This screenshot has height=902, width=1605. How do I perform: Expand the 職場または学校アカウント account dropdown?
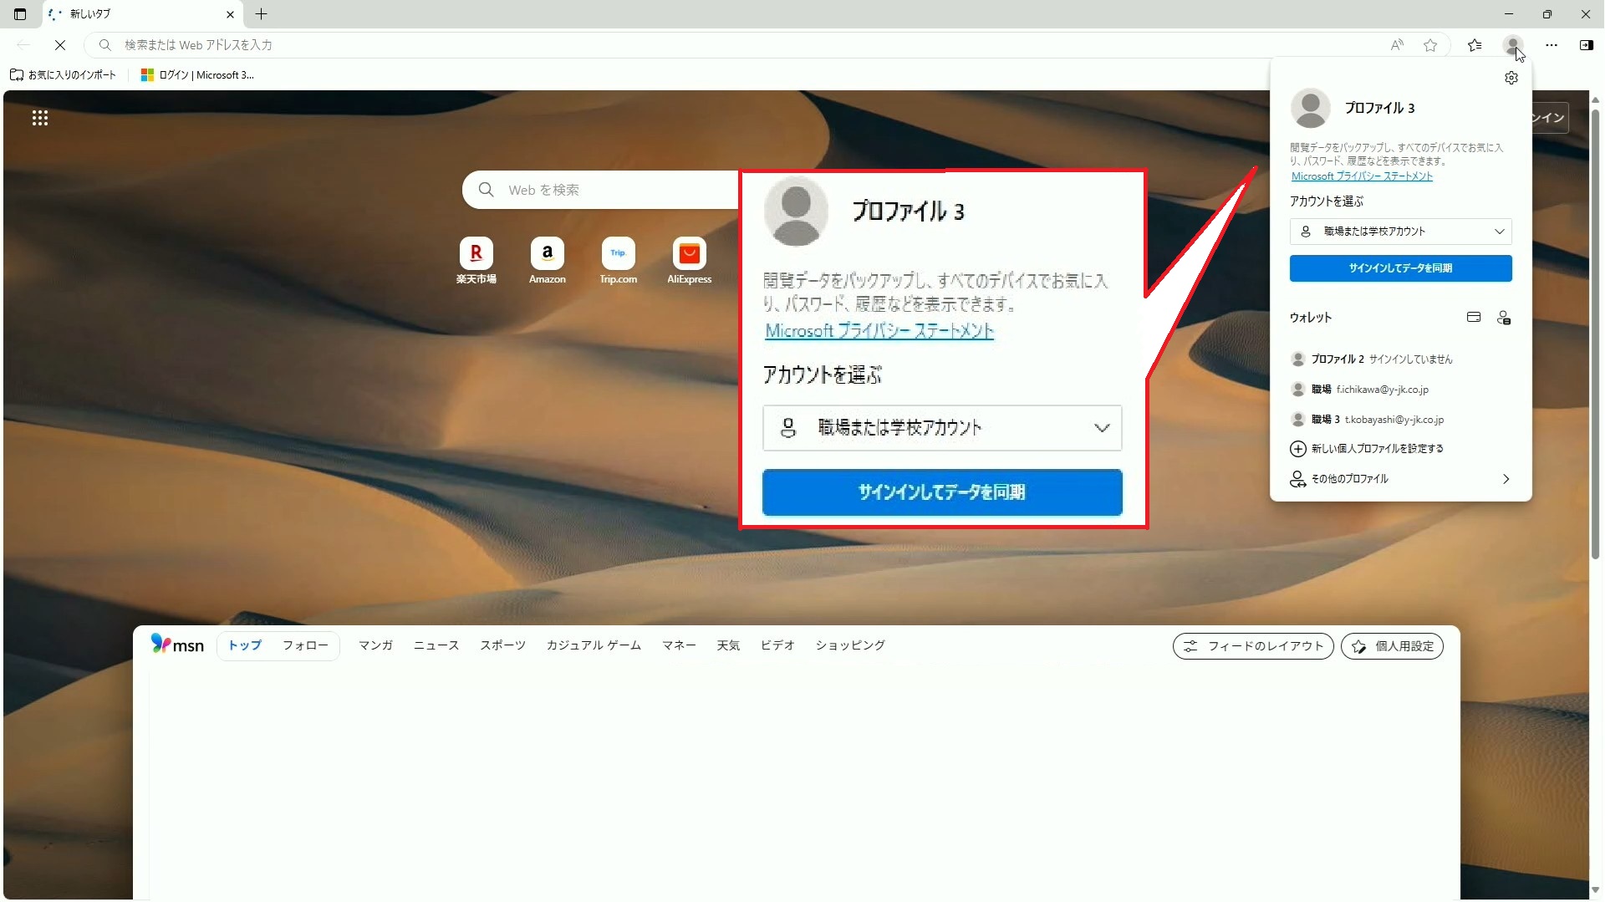pyautogui.click(x=1400, y=232)
